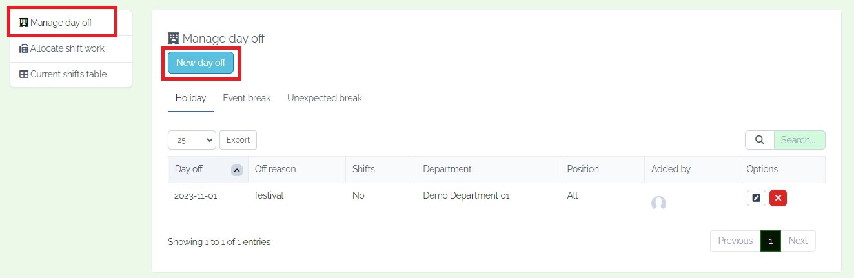Select page 1 in pagination

(771, 241)
